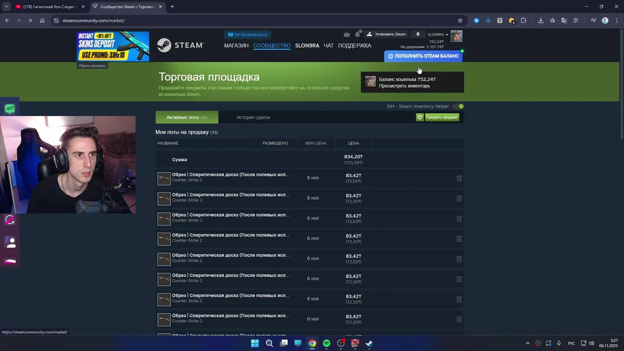Click Установить Steam button
Viewport: 624px width, 351px height.
(386, 34)
